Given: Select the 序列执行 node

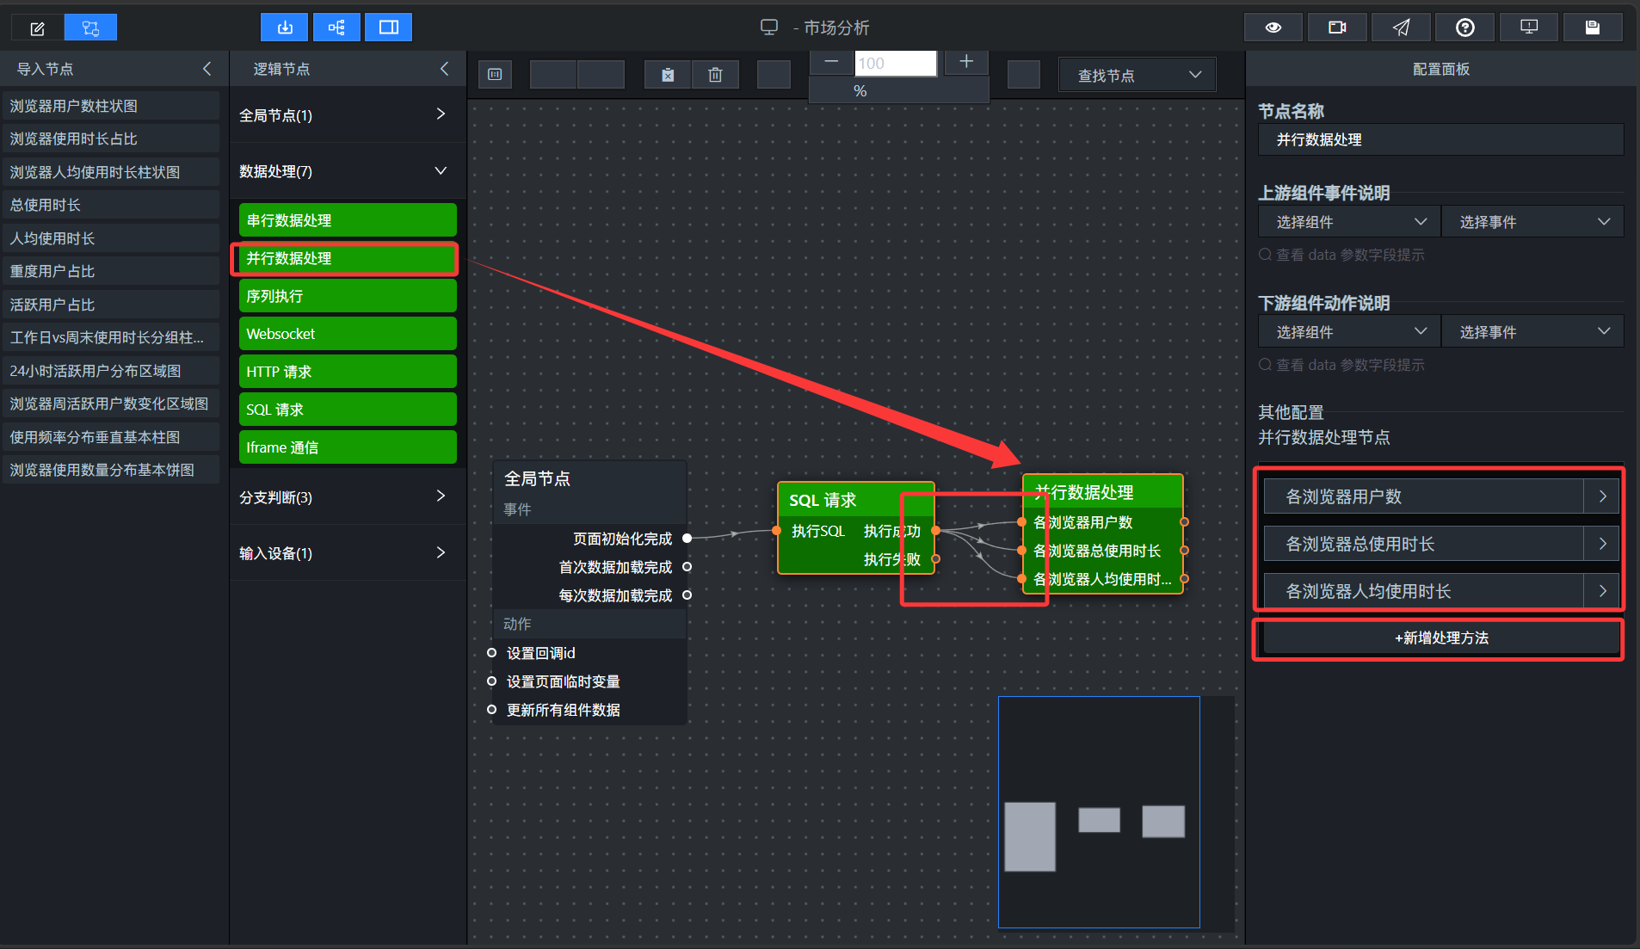Looking at the screenshot, I should (348, 296).
